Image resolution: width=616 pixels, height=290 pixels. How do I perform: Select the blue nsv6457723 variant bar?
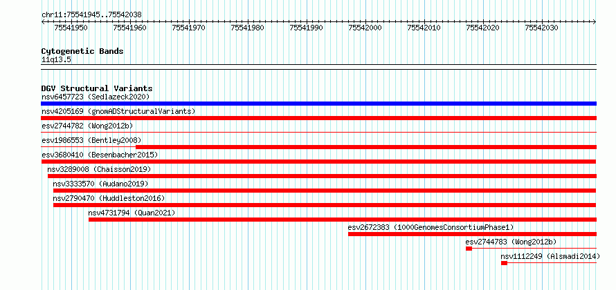tap(318, 104)
